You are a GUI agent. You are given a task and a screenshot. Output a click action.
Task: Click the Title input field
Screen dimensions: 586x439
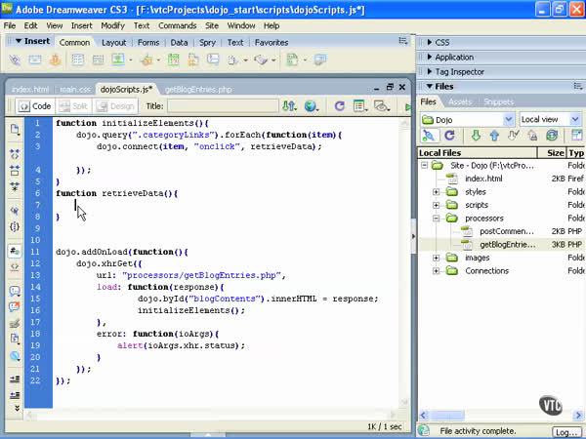click(223, 105)
